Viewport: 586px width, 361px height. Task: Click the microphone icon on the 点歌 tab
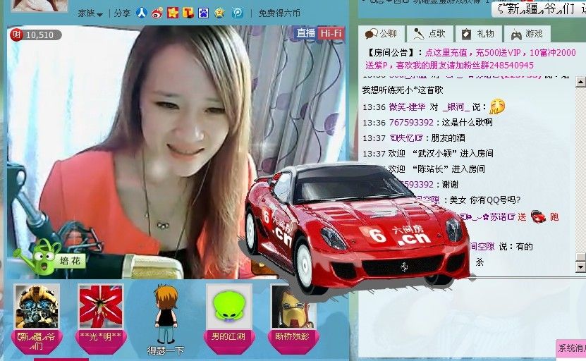click(x=418, y=35)
